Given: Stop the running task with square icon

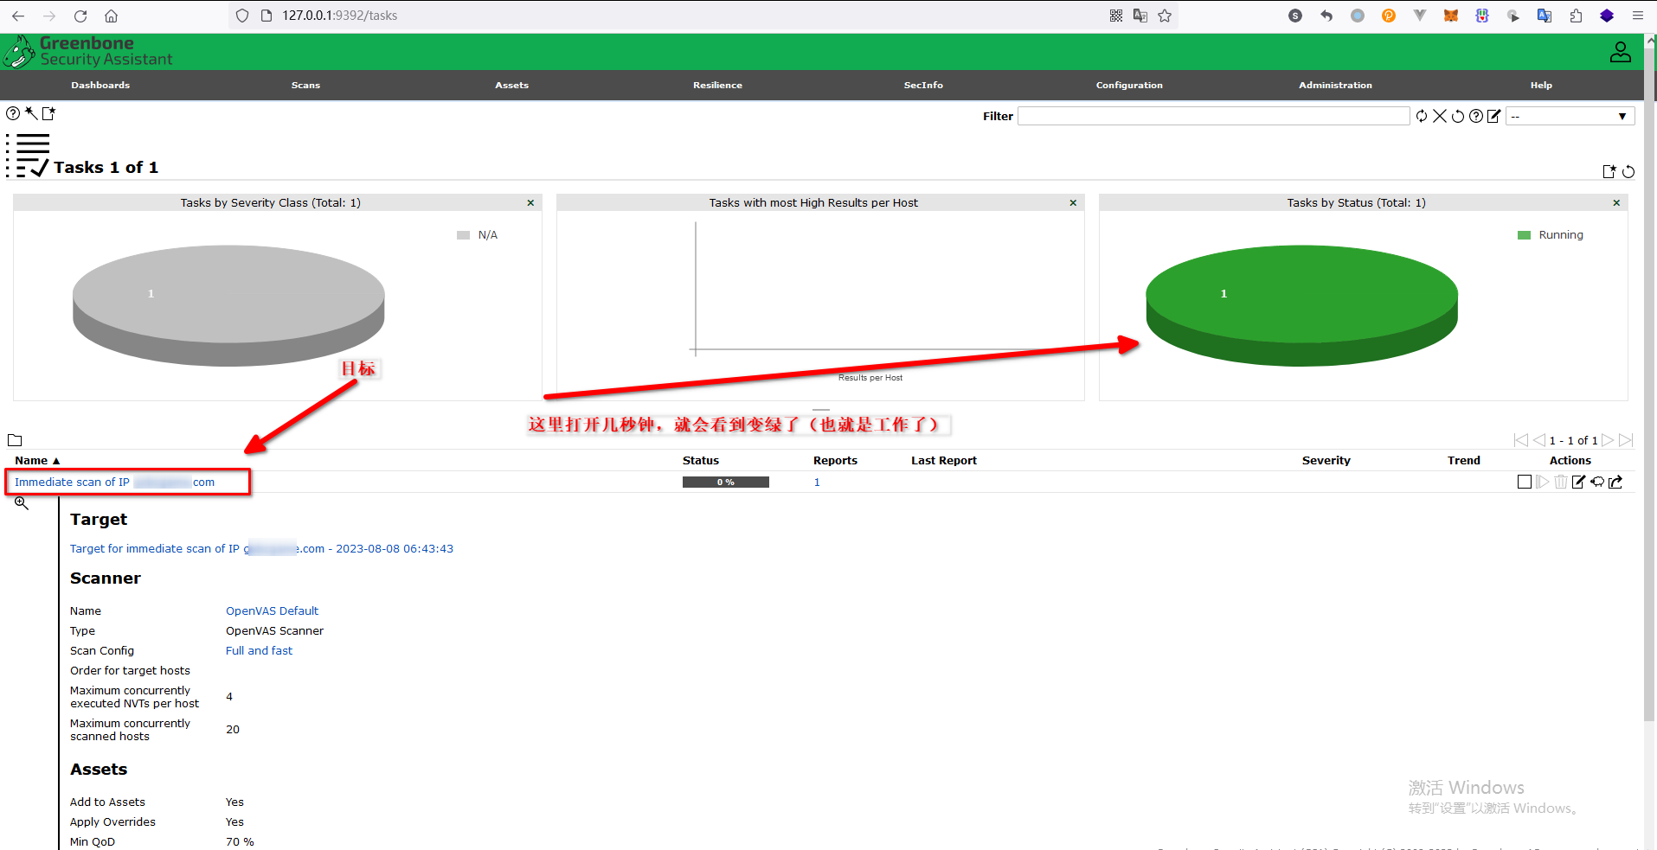Looking at the screenshot, I should tap(1524, 483).
